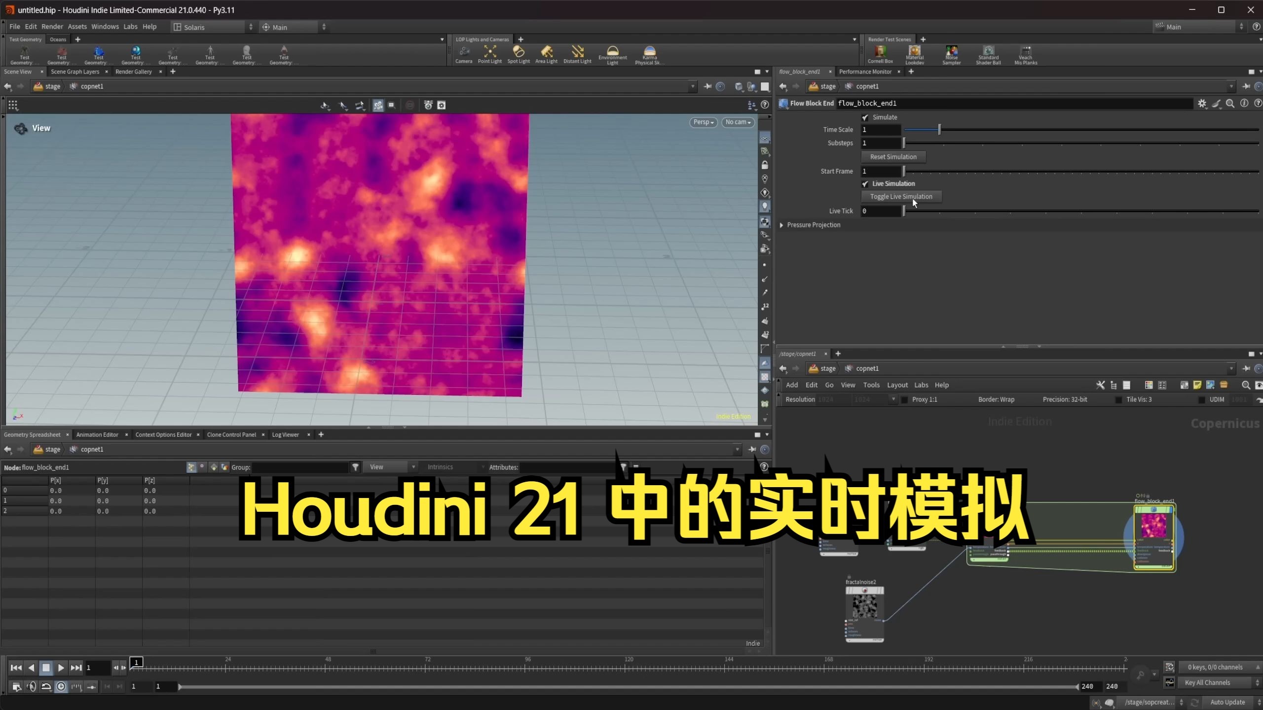
Task: Open the View mode dropdown in spreadsheet
Action: tap(391, 467)
